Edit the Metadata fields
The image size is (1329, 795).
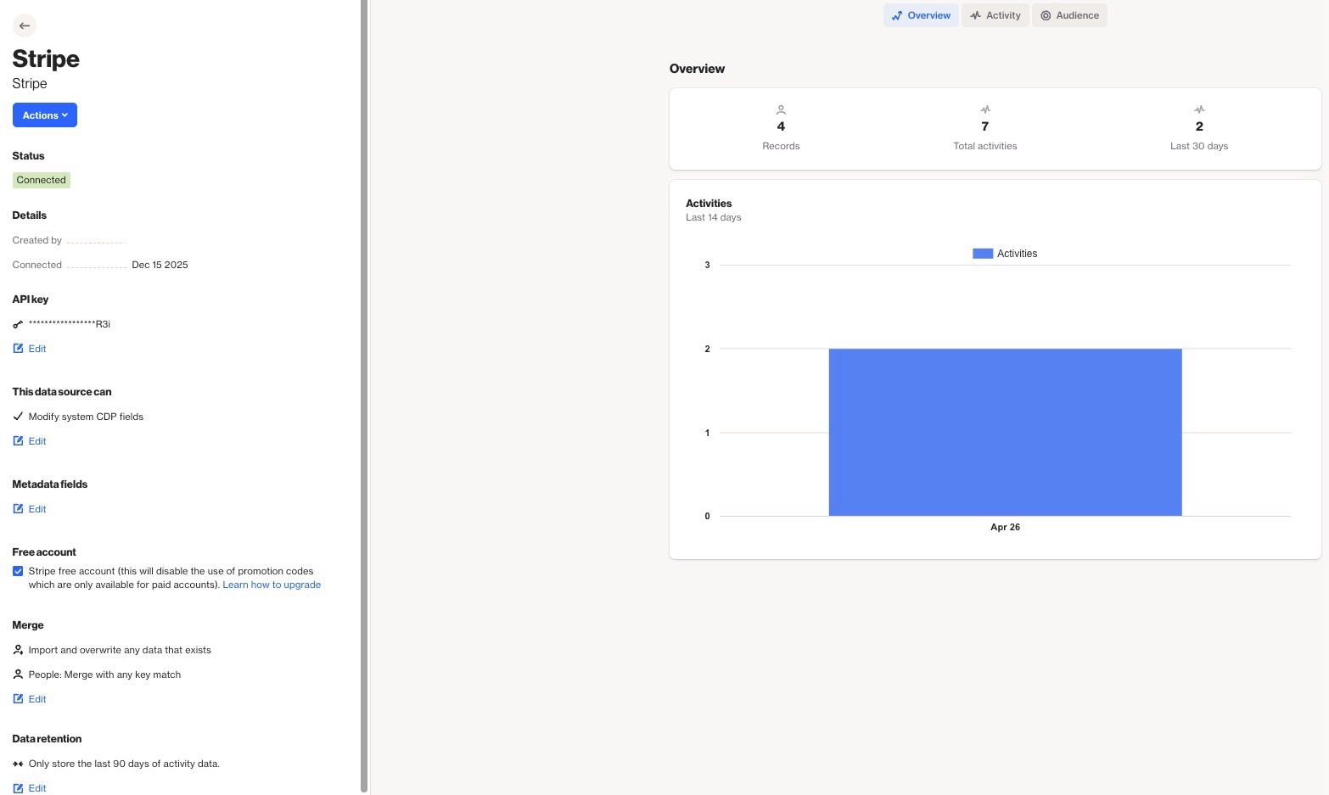pyautogui.click(x=30, y=509)
